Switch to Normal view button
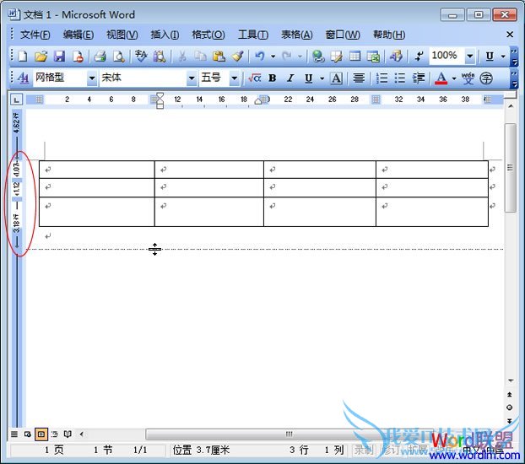The image size is (525, 464). (14, 434)
